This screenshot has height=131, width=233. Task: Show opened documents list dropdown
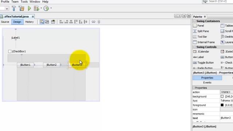[184, 16]
